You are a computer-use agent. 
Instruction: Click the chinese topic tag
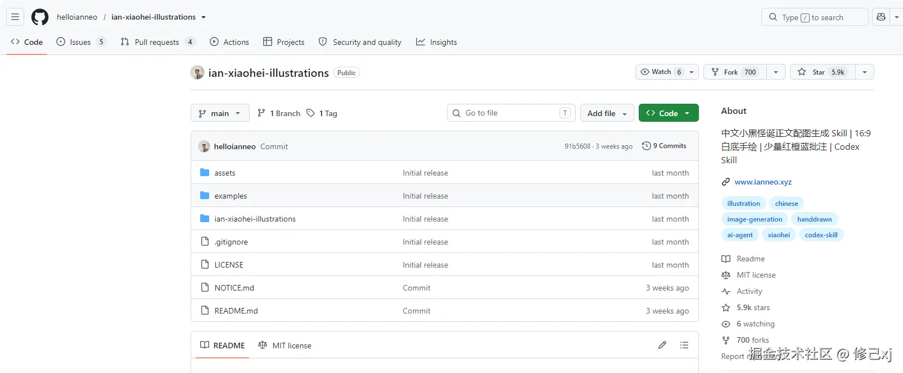click(787, 204)
